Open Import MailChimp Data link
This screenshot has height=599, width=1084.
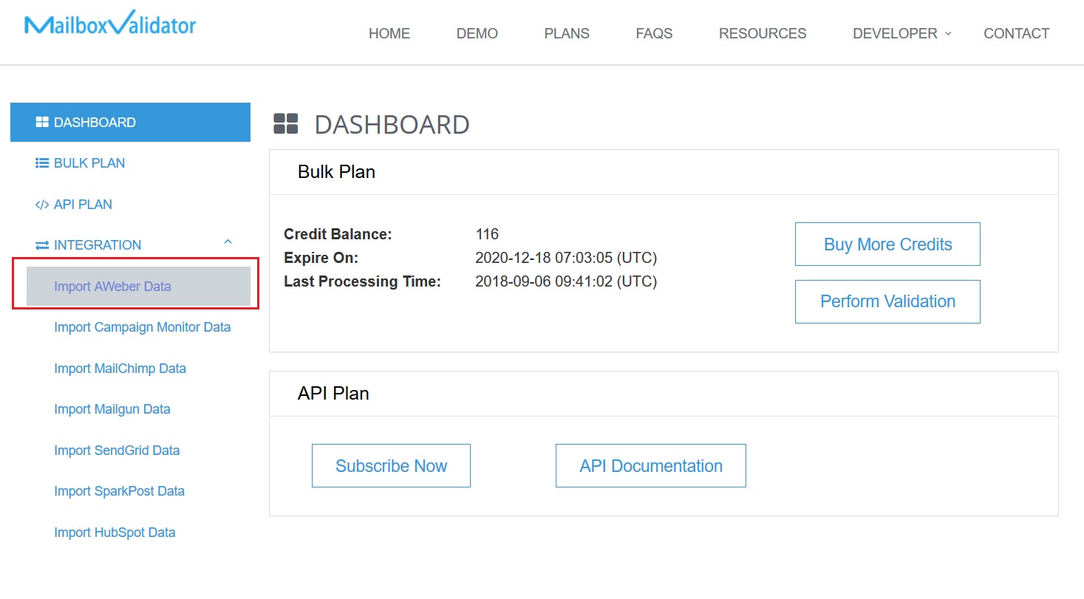[x=120, y=369]
